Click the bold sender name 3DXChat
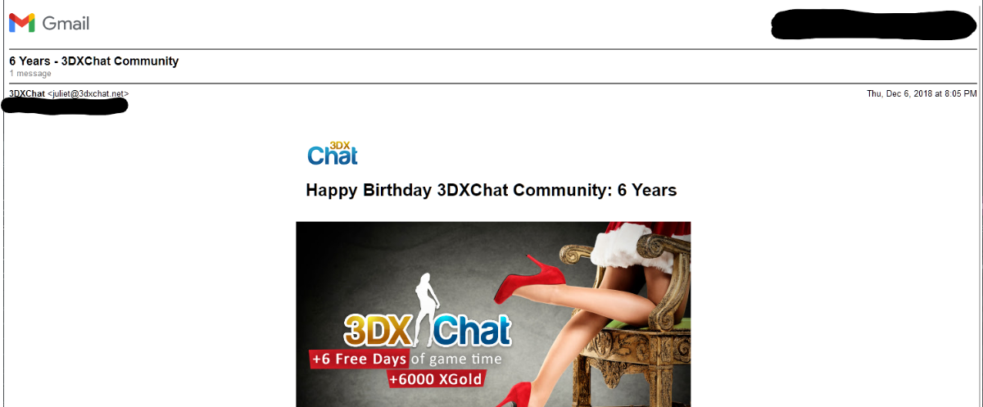 click(27, 93)
